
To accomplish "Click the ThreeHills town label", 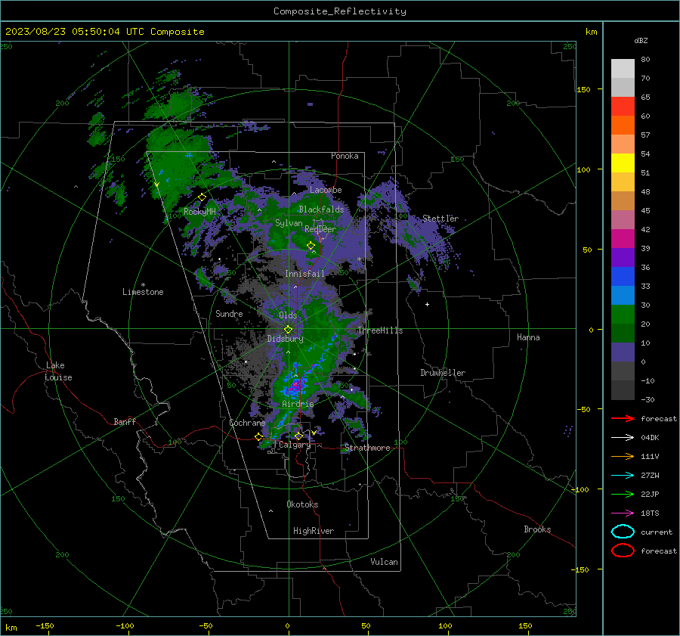I will click(380, 330).
